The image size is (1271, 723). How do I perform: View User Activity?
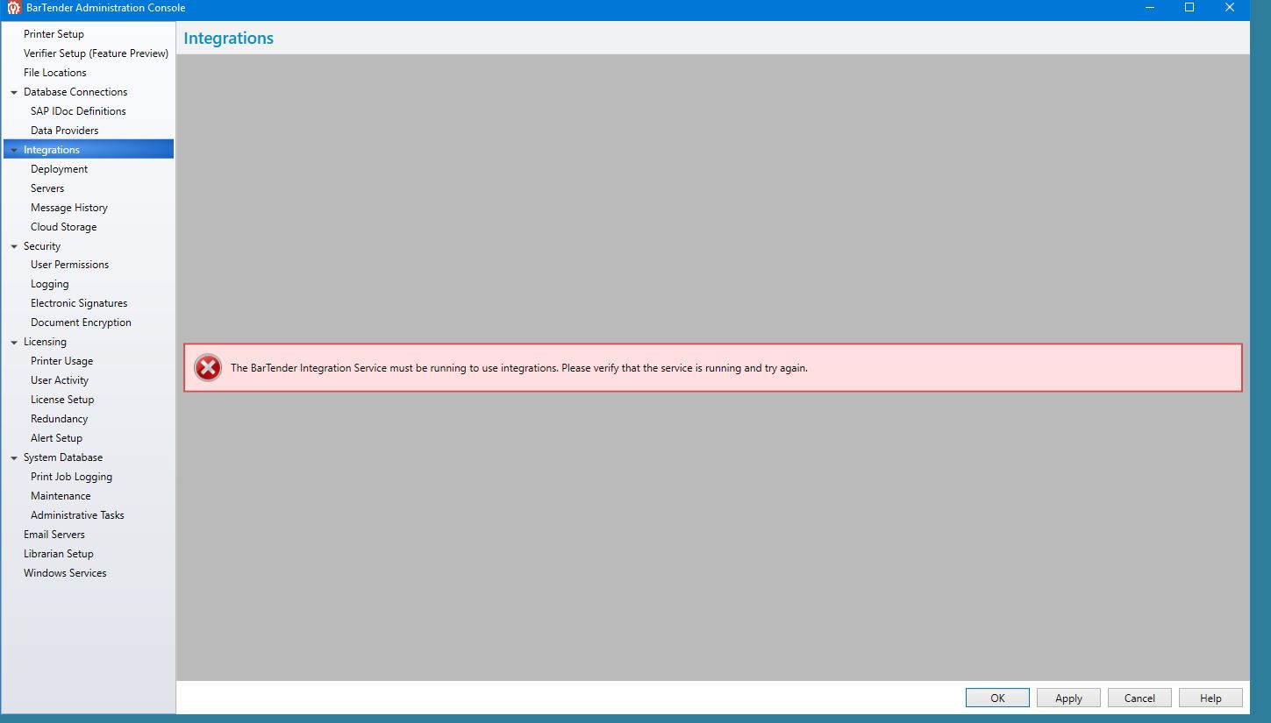pos(60,380)
